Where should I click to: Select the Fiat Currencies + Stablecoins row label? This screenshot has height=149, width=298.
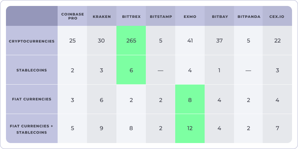[32, 128]
